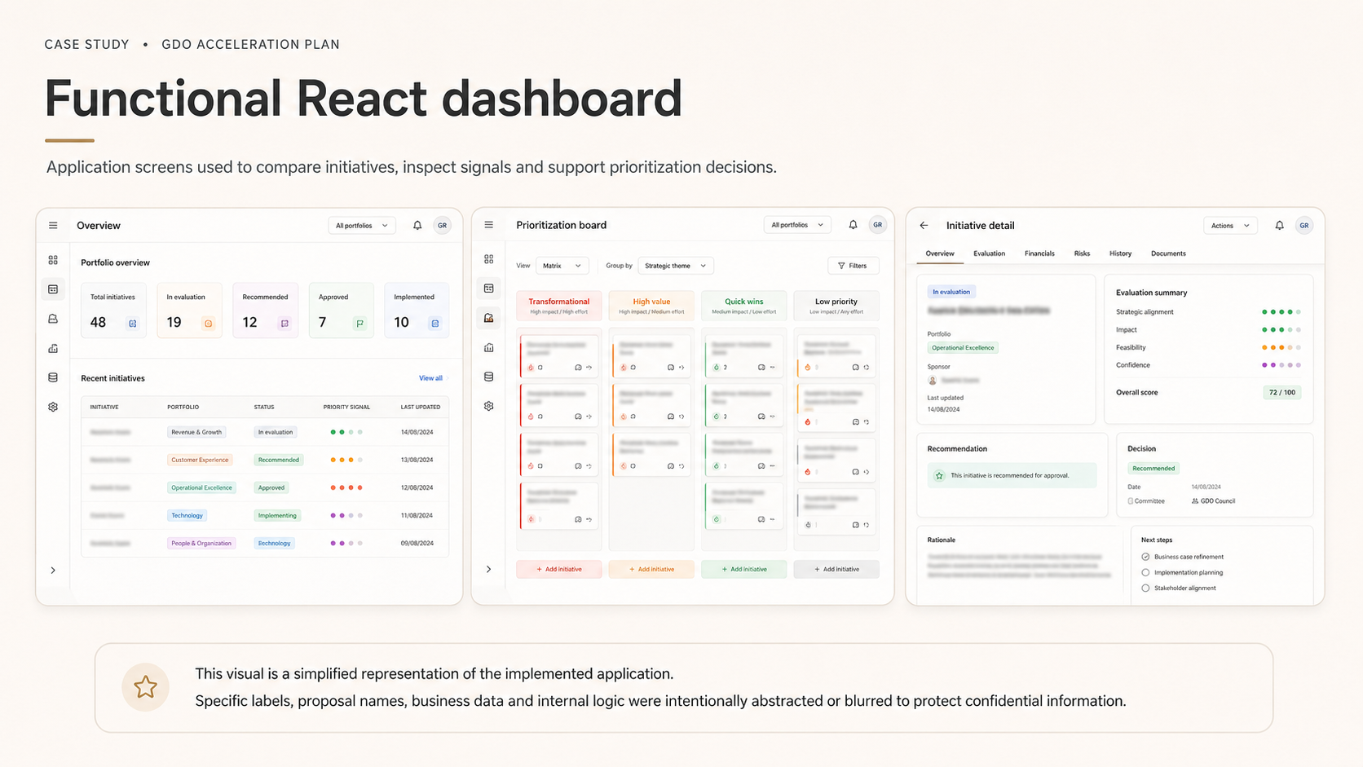Click the Implementing status tag in the table

(277, 515)
